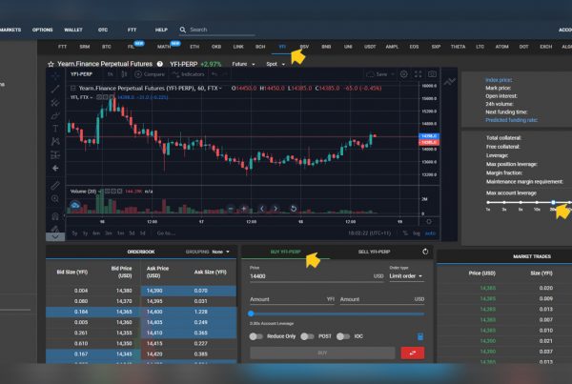Open the Compare symbols tool
572x384 pixels.
[150, 74]
